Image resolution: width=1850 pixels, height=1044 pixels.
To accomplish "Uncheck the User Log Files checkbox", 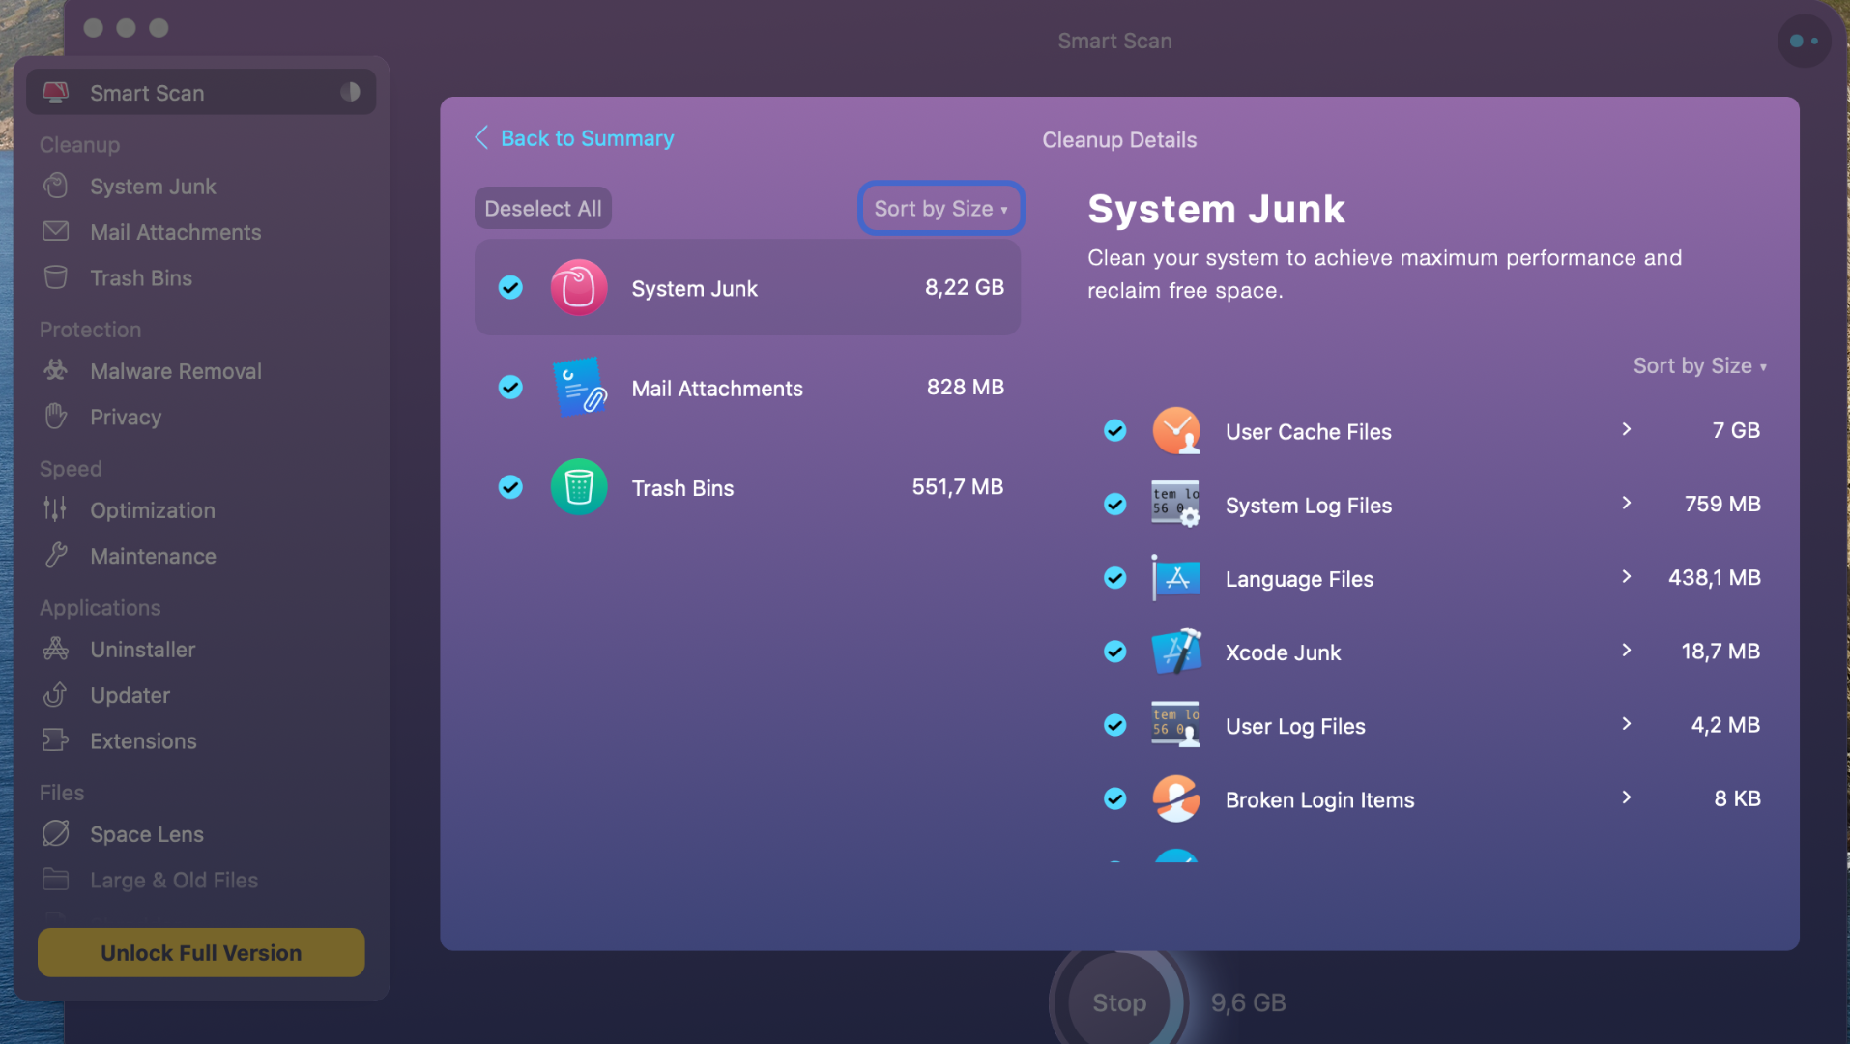I will (1115, 724).
